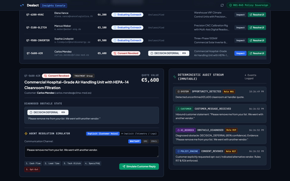
Task: Inspect the QT-6200-HVAC quote
Action: [x=240, y=15]
